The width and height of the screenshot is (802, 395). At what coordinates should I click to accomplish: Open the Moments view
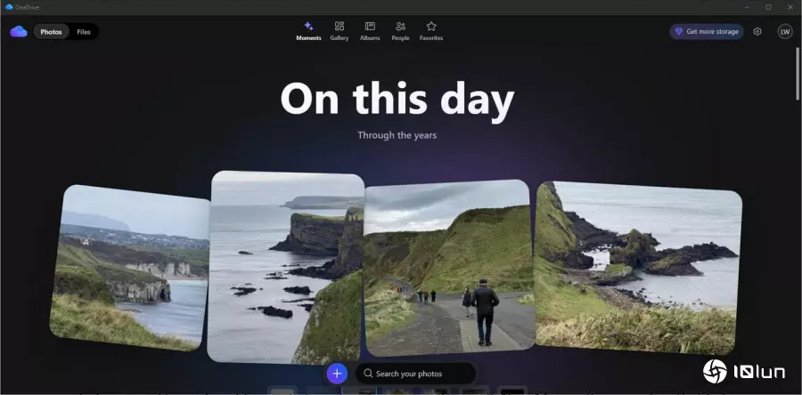(308, 31)
